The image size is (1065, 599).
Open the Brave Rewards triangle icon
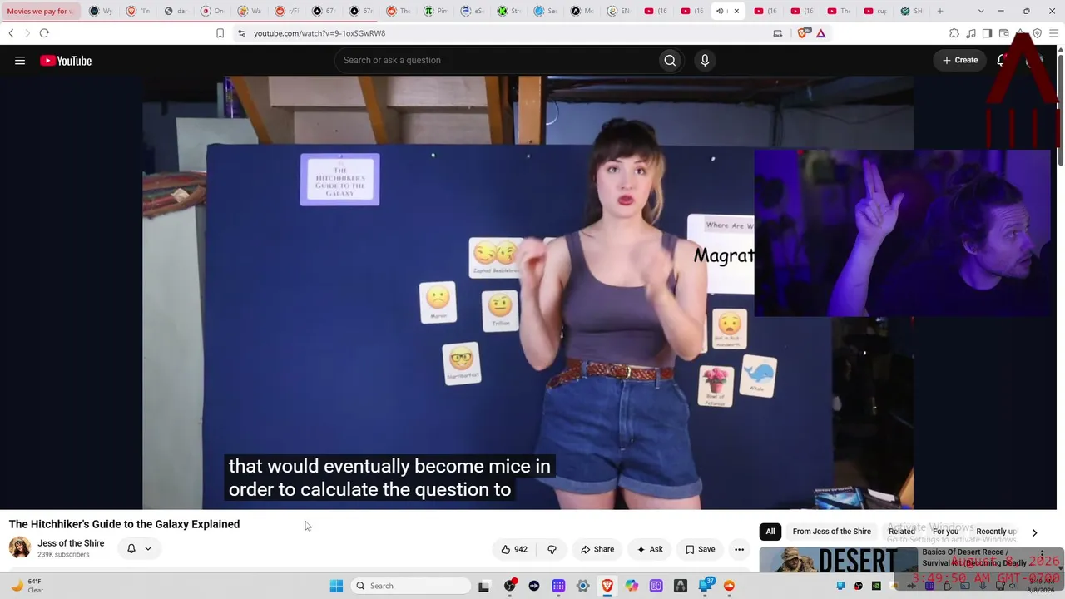point(820,33)
